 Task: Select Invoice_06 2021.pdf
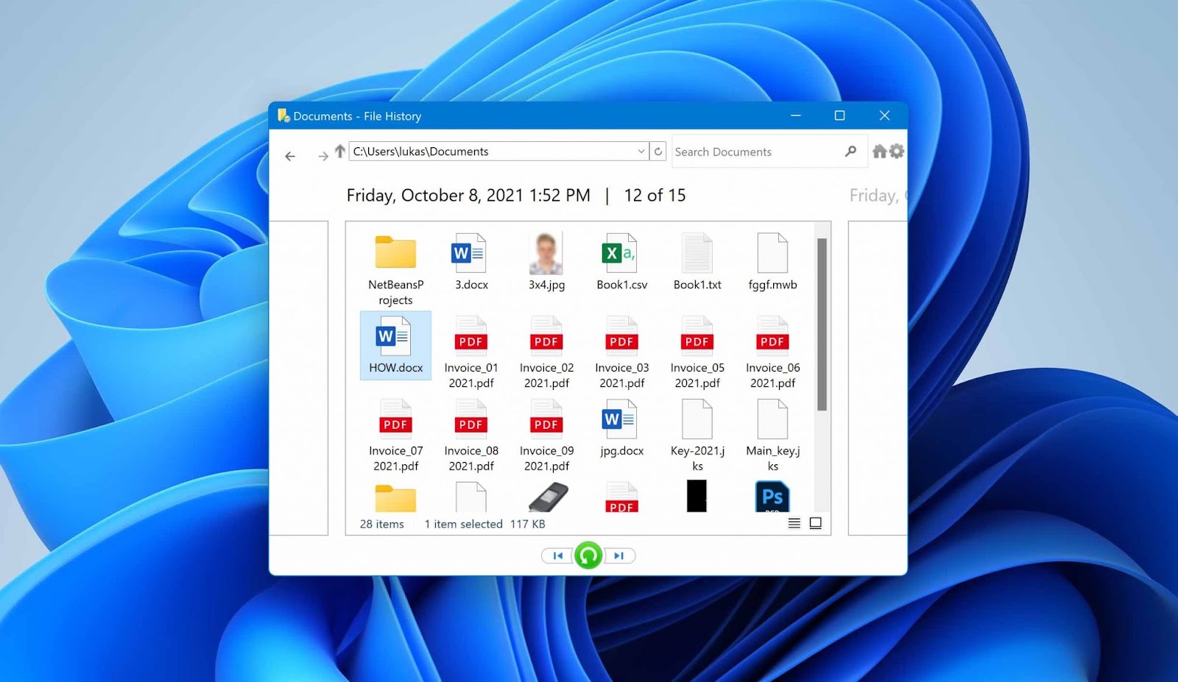pyautogui.click(x=772, y=353)
